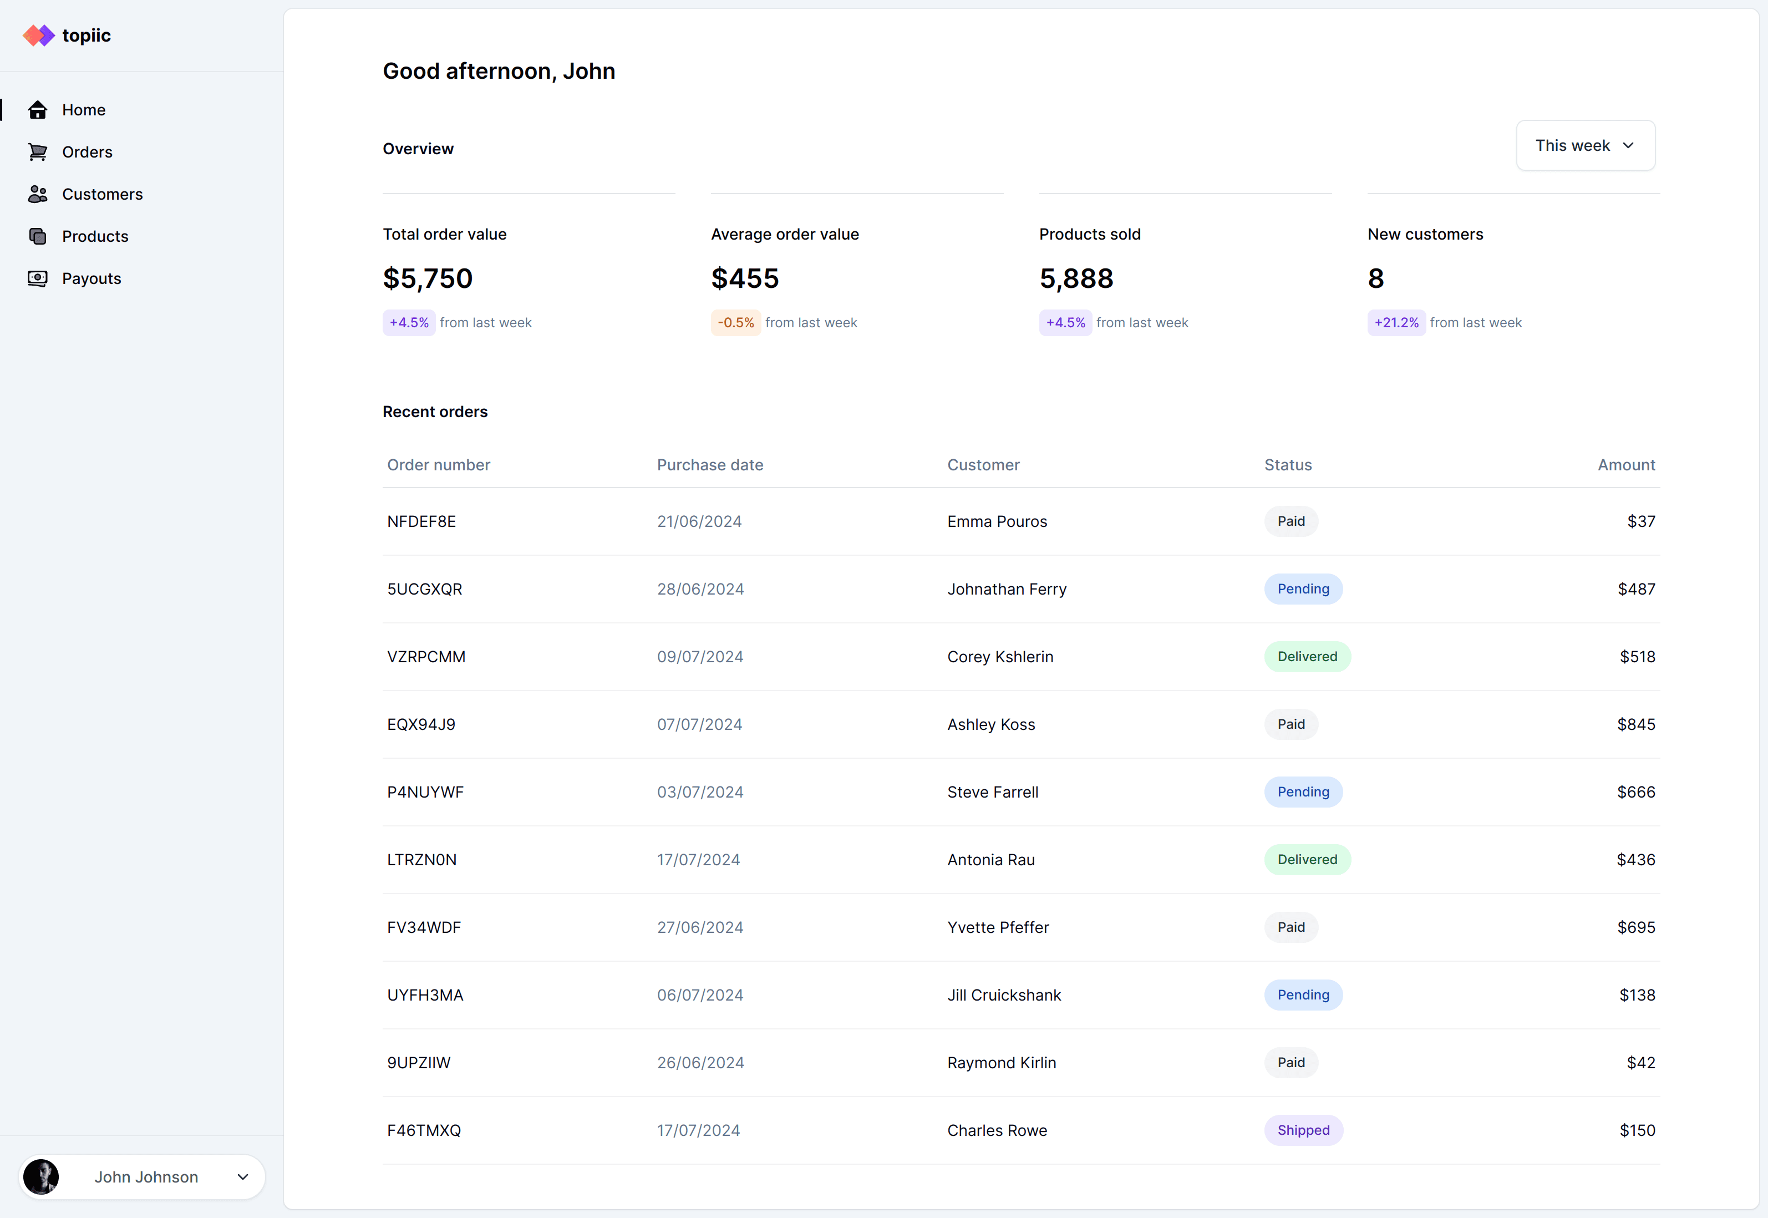Expand the John Johnson account menu chevron
The width and height of the screenshot is (1768, 1218).
243,1176
